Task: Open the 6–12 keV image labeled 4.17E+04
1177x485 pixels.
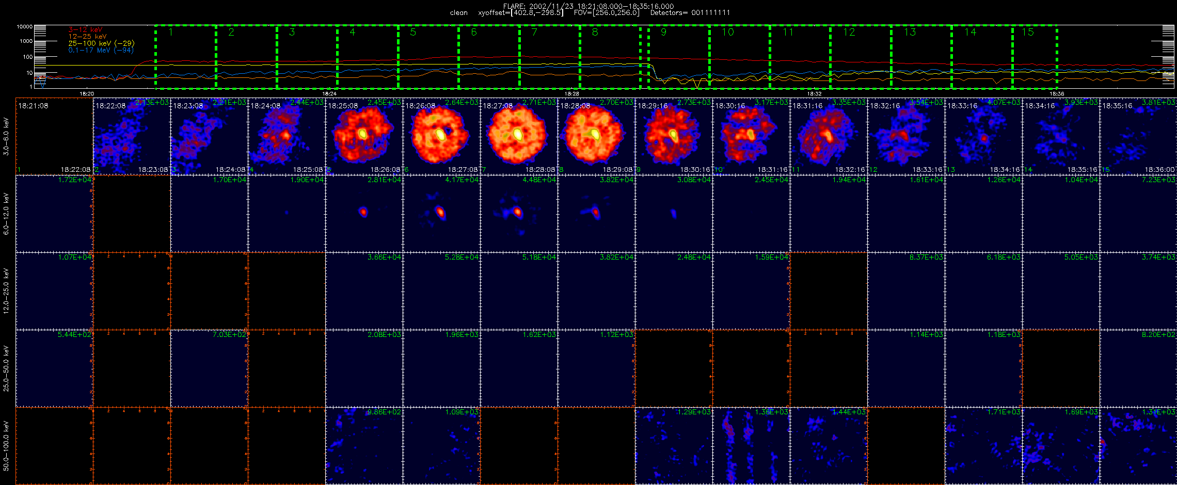Action: click(441, 213)
